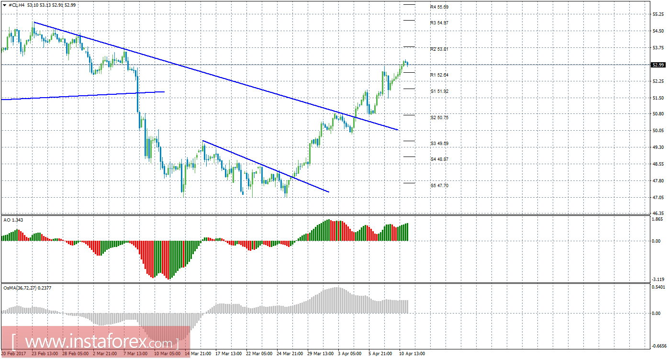Viewport: 669px width, 359px height.
Task: Click the 47.80 price axis value
Action: tap(658, 181)
